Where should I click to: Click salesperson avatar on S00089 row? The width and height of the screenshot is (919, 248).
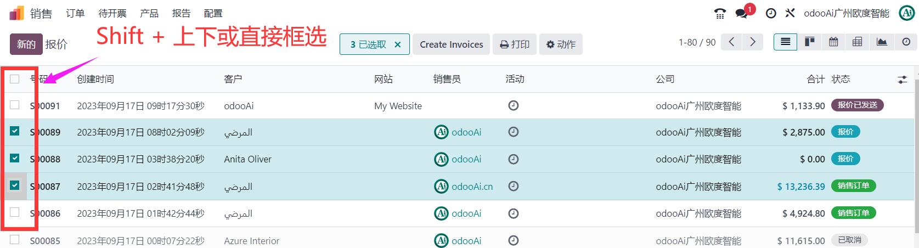point(441,132)
